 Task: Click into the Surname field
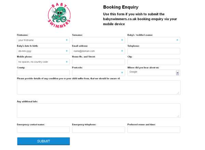tap(98, 40)
